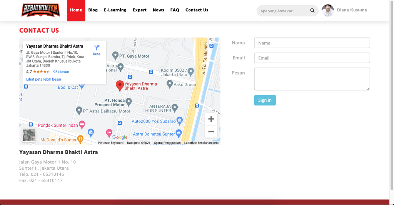Click into the Pesan message textarea
394x205 pixels.
click(312, 79)
